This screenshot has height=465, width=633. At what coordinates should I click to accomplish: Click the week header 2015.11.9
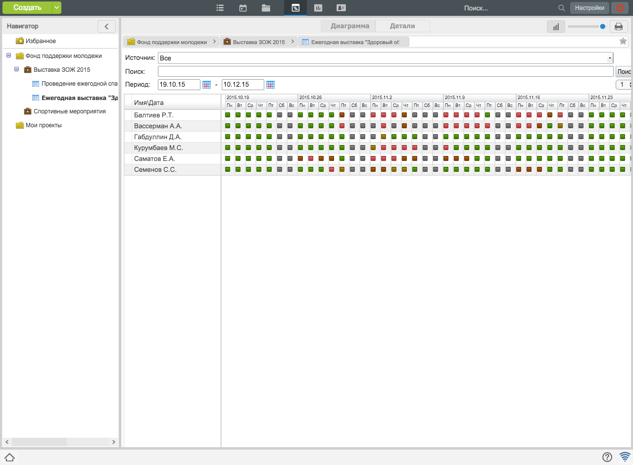tap(480, 98)
